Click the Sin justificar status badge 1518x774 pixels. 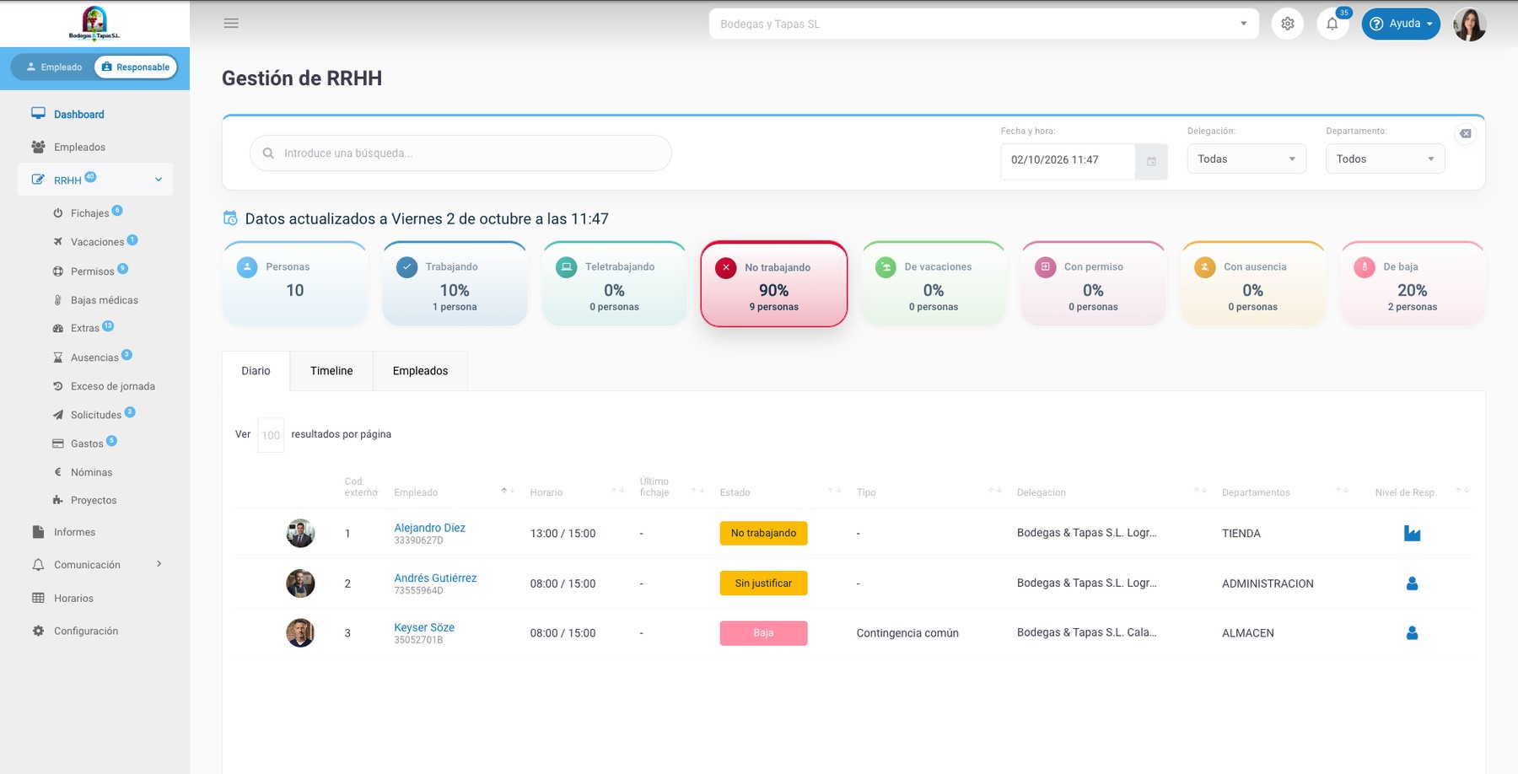coord(763,583)
